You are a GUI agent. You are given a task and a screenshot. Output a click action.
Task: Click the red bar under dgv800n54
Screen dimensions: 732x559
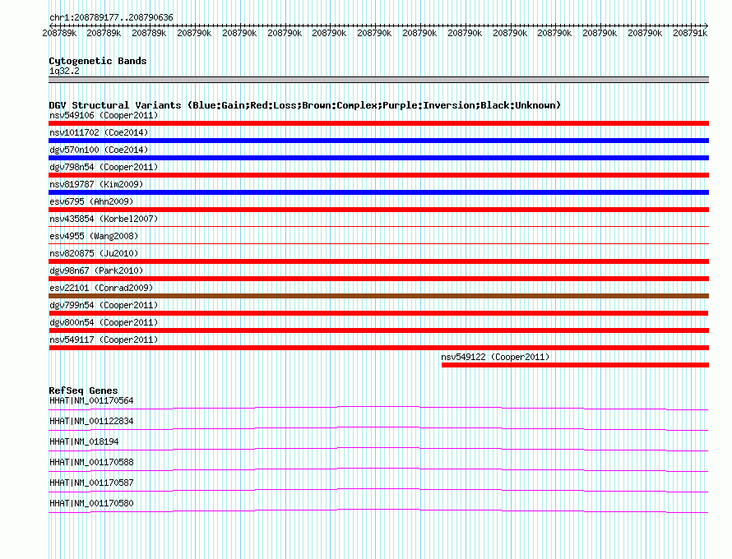click(x=378, y=330)
